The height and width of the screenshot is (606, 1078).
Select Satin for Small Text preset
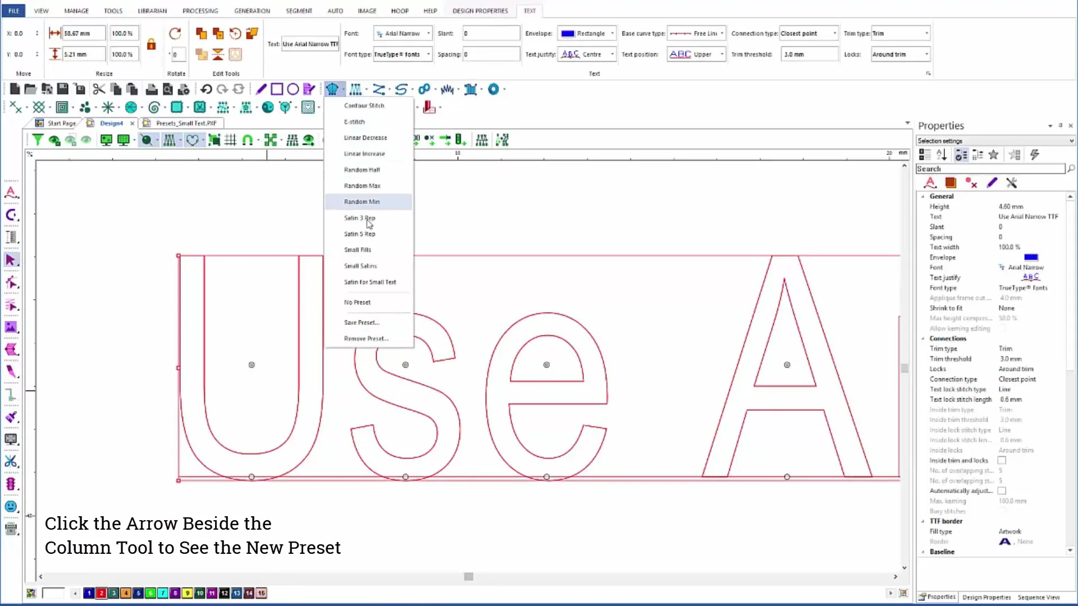(x=369, y=282)
